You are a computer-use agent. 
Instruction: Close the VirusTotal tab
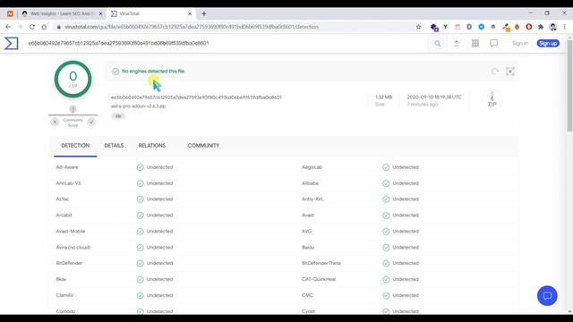point(190,14)
